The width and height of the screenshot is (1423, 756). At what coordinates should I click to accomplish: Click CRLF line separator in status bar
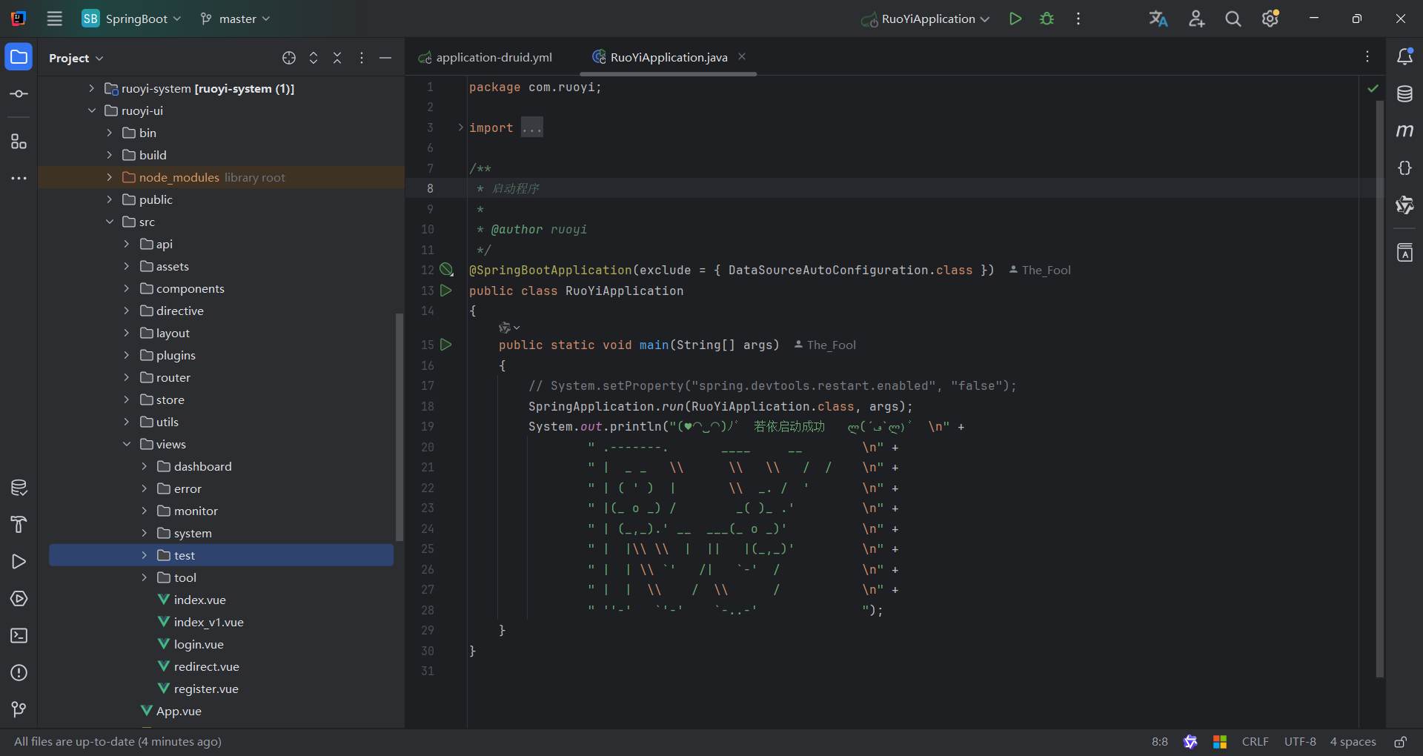[1255, 742]
